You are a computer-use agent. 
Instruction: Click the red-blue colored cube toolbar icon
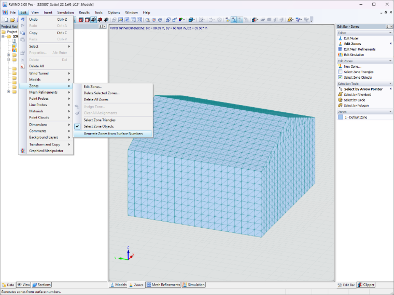tap(255, 20)
